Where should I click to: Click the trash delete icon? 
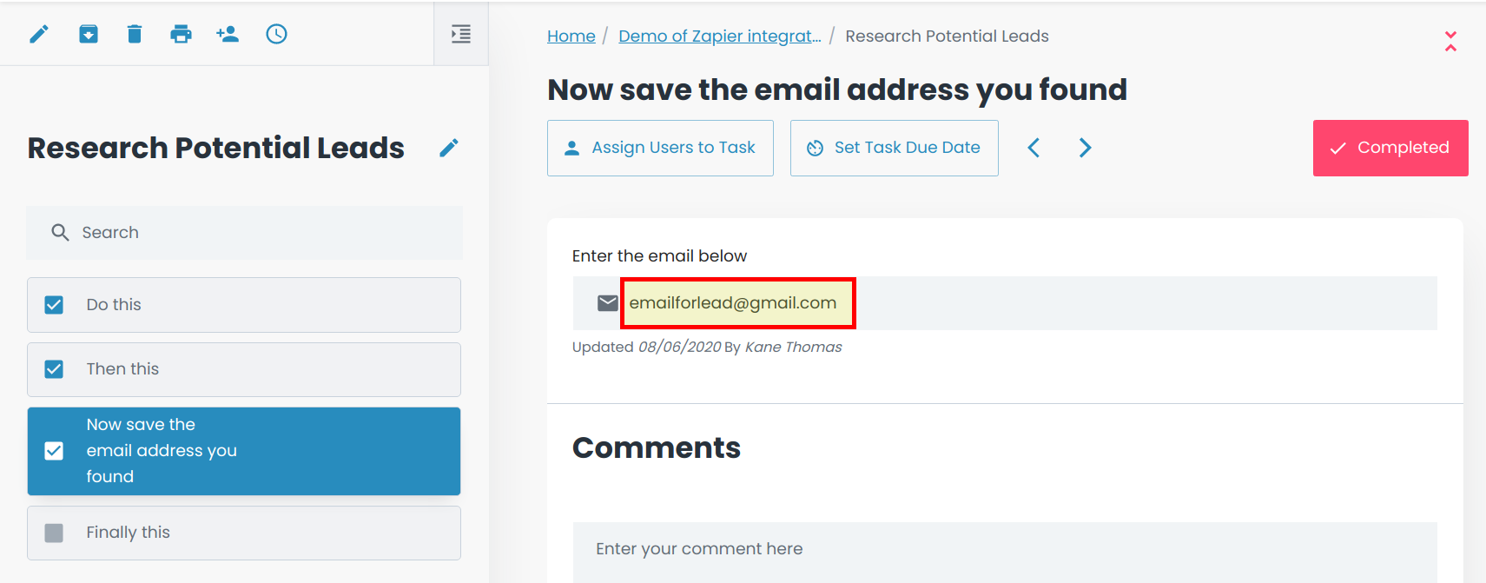tap(134, 34)
